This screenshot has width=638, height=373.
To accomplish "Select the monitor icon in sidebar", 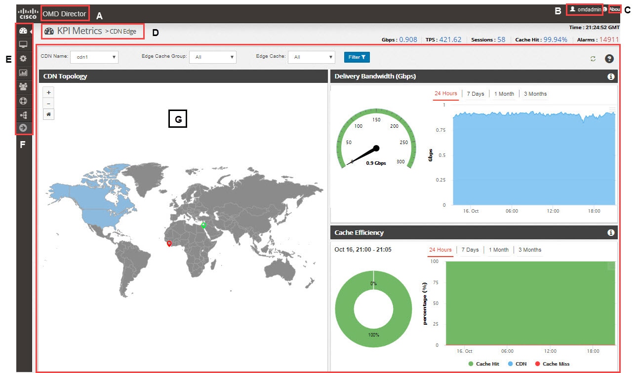I will (x=23, y=44).
